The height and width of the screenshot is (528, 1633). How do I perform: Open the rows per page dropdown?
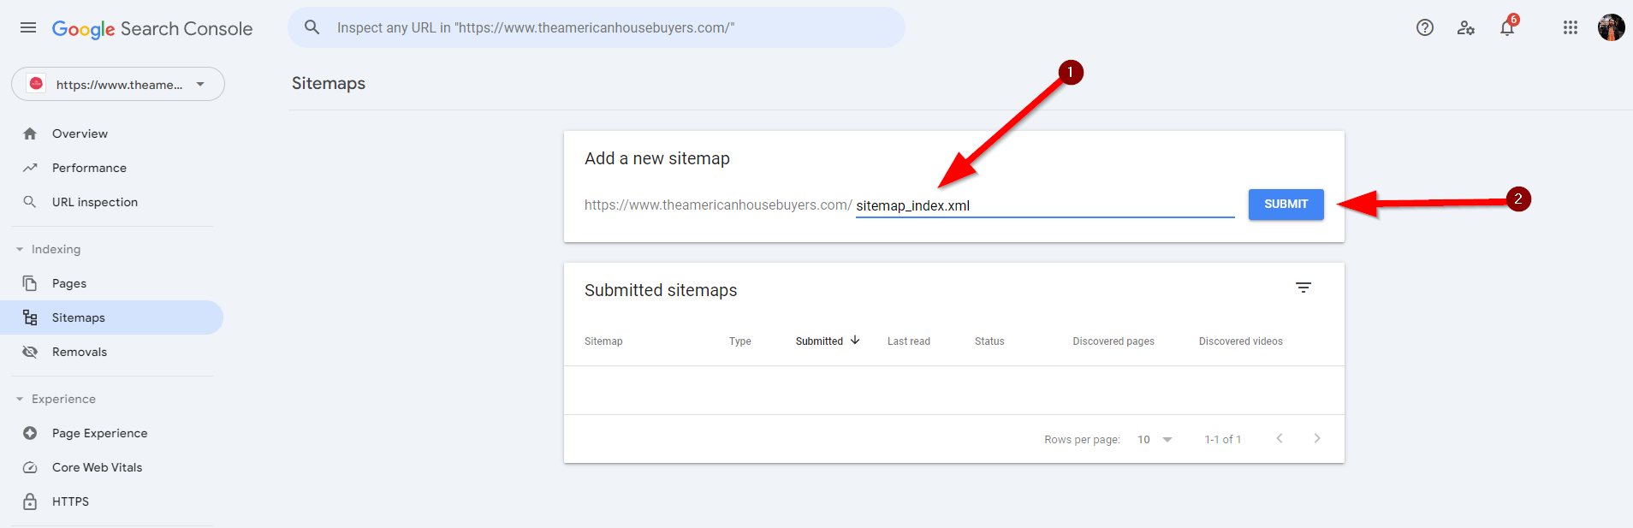tap(1155, 439)
